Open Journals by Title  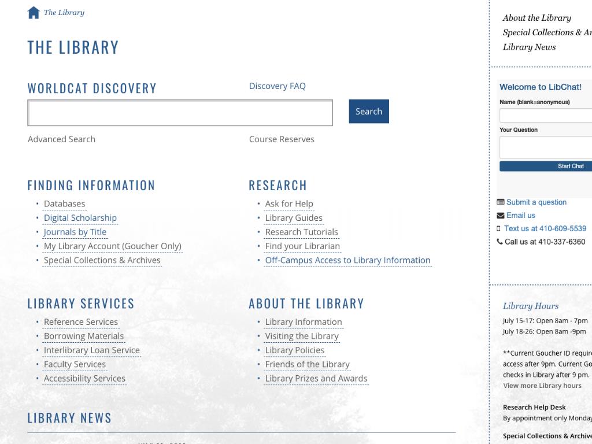[x=75, y=232]
